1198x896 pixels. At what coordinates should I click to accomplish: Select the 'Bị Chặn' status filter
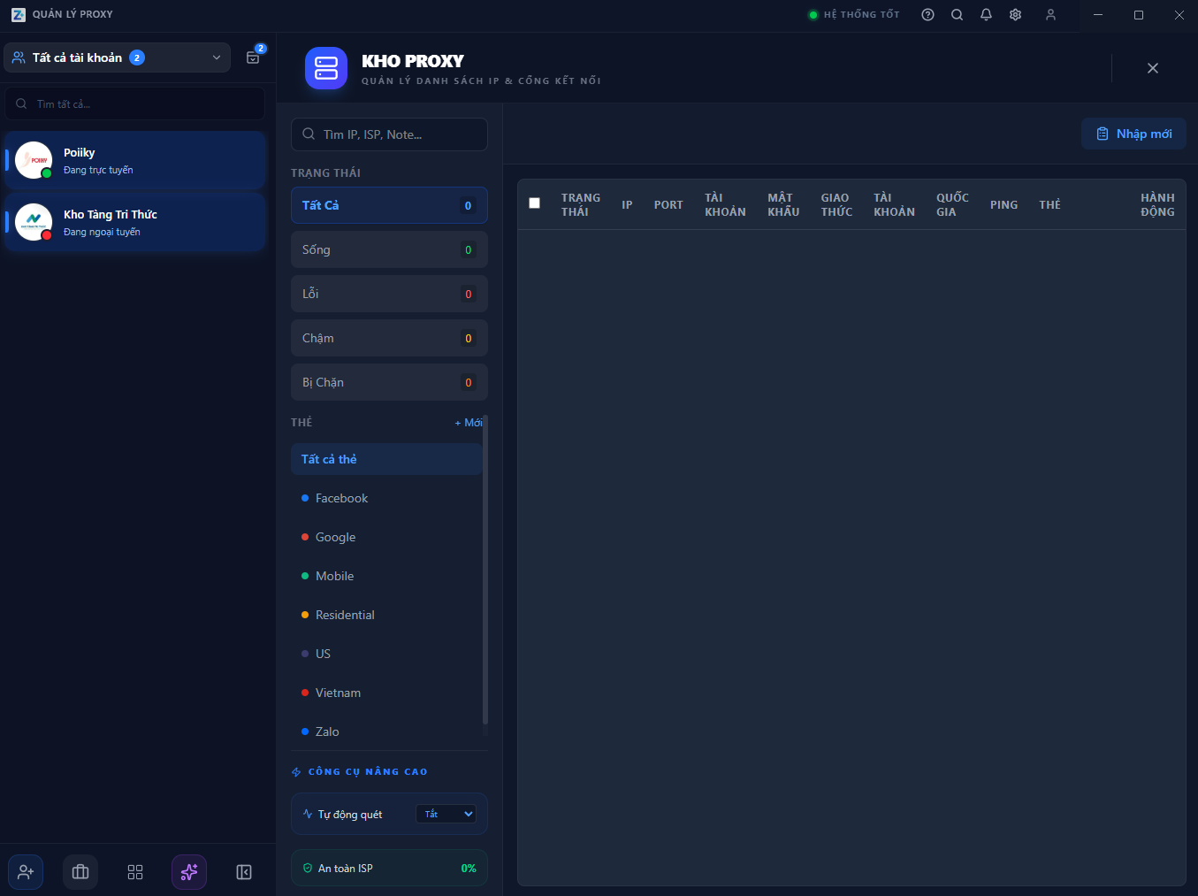[389, 382]
